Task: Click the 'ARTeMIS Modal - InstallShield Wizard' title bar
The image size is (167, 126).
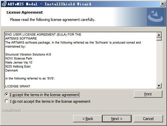Action: (x=49, y=4)
